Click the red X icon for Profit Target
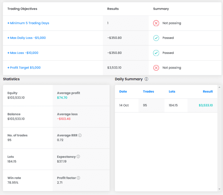Screen dimensions: 223x195 (x=156, y=68)
